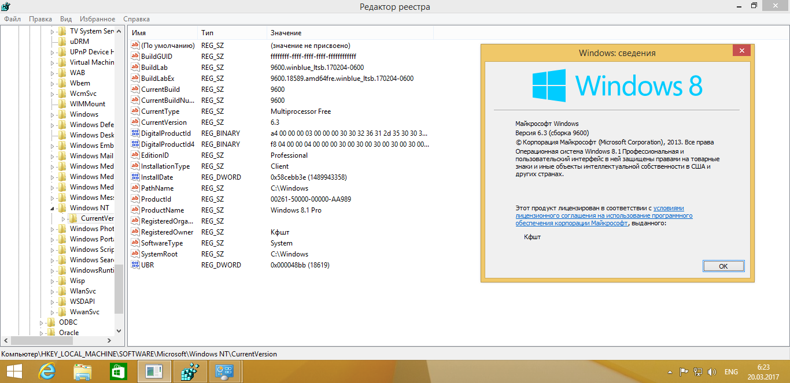Click the Тип column header

(232, 33)
